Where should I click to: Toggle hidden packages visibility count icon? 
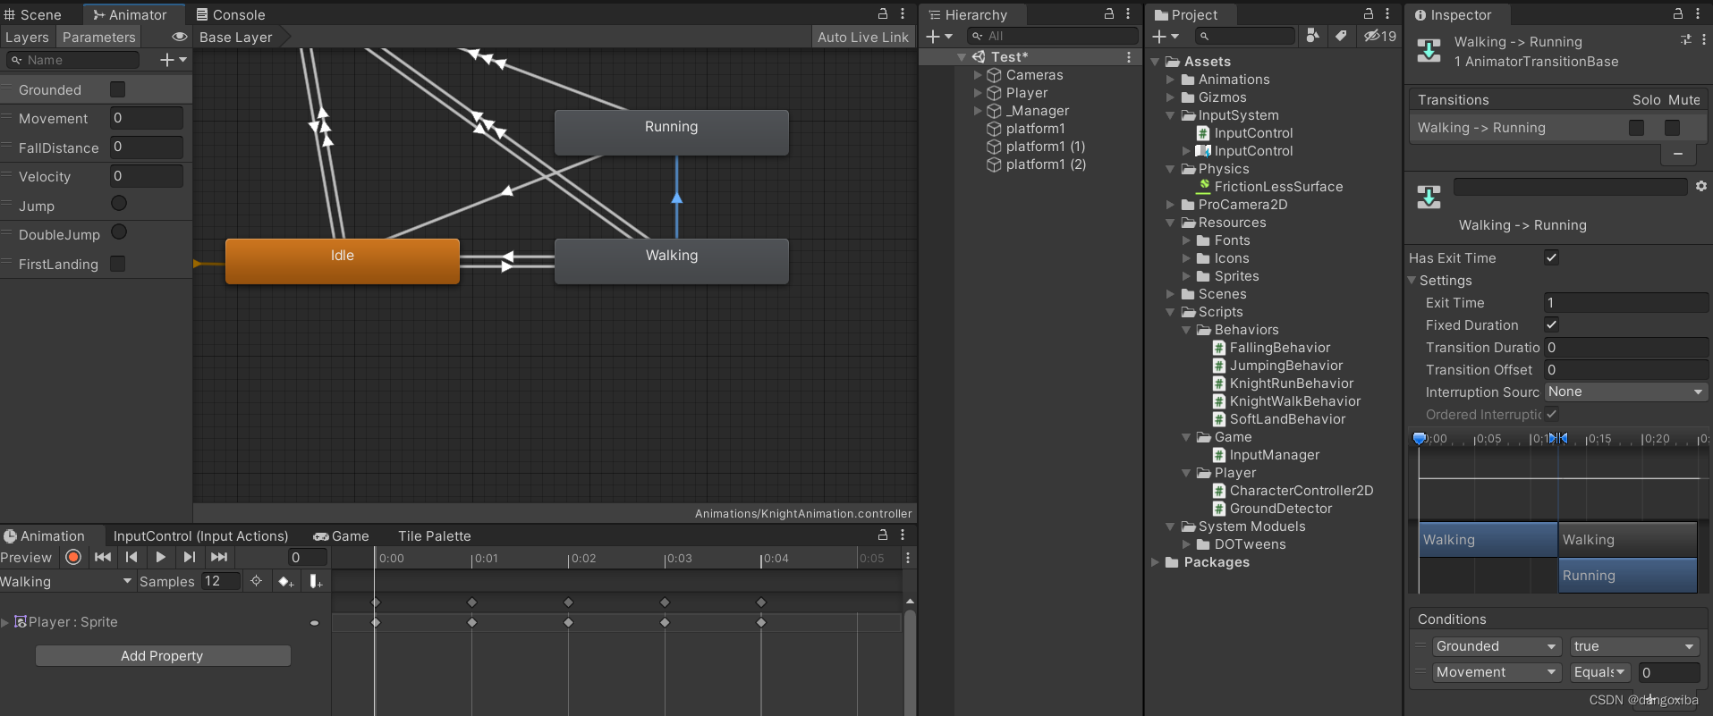point(1379,36)
